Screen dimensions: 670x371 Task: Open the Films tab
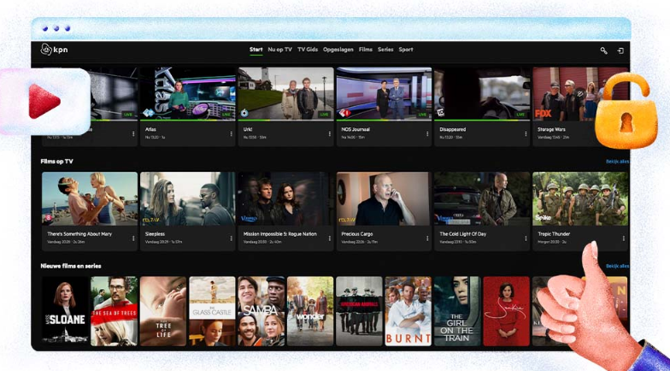click(x=366, y=50)
